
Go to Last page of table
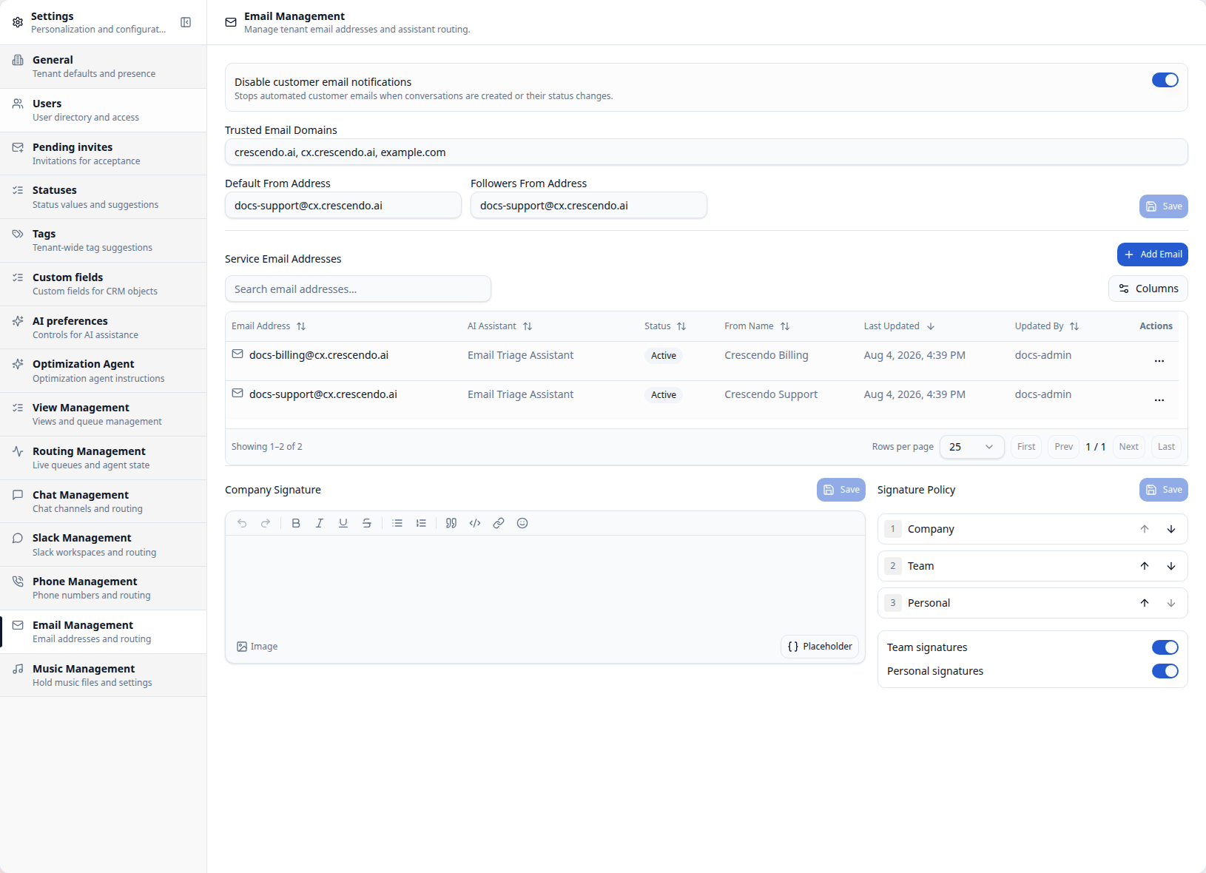[1167, 447]
